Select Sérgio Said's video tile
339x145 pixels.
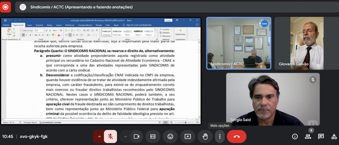tap(273, 99)
